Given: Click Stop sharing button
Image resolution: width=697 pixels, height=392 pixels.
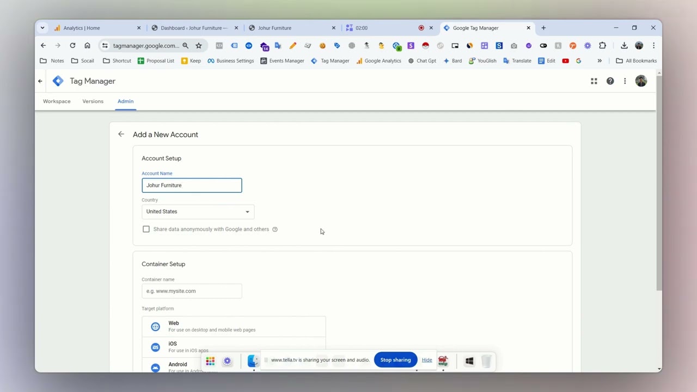Looking at the screenshot, I should (x=395, y=360).
